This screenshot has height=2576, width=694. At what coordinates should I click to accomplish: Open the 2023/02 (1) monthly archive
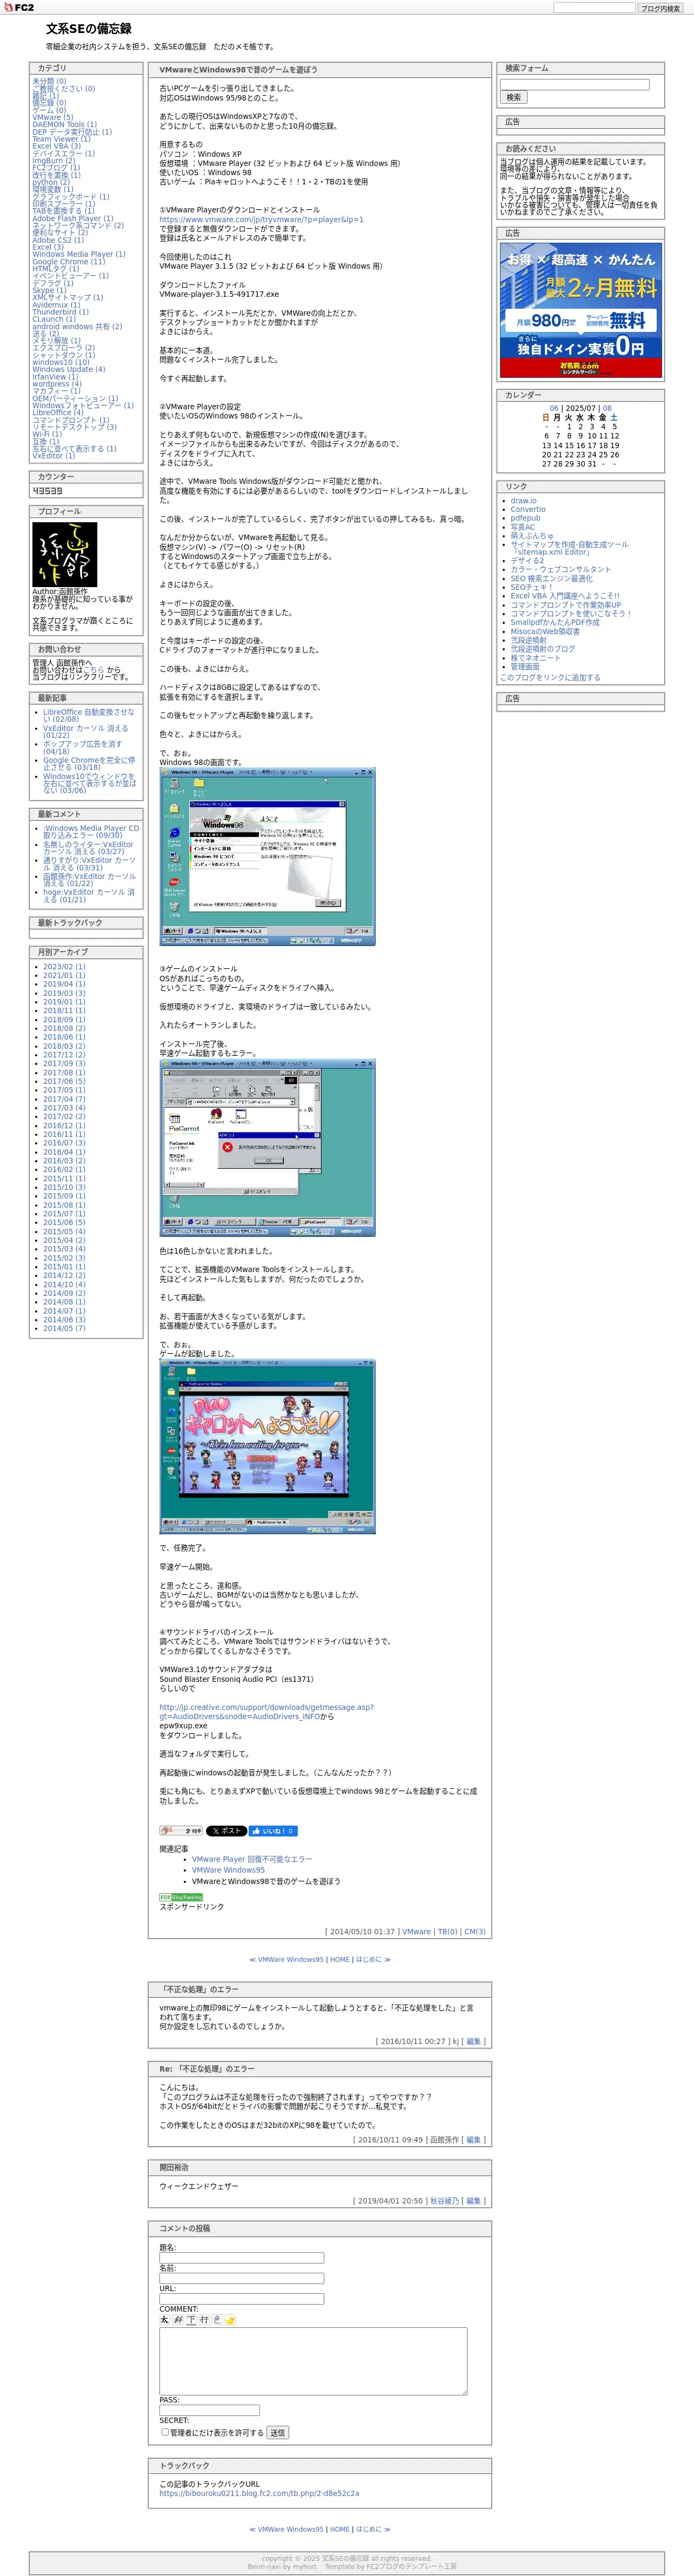[x=64, y=967]
